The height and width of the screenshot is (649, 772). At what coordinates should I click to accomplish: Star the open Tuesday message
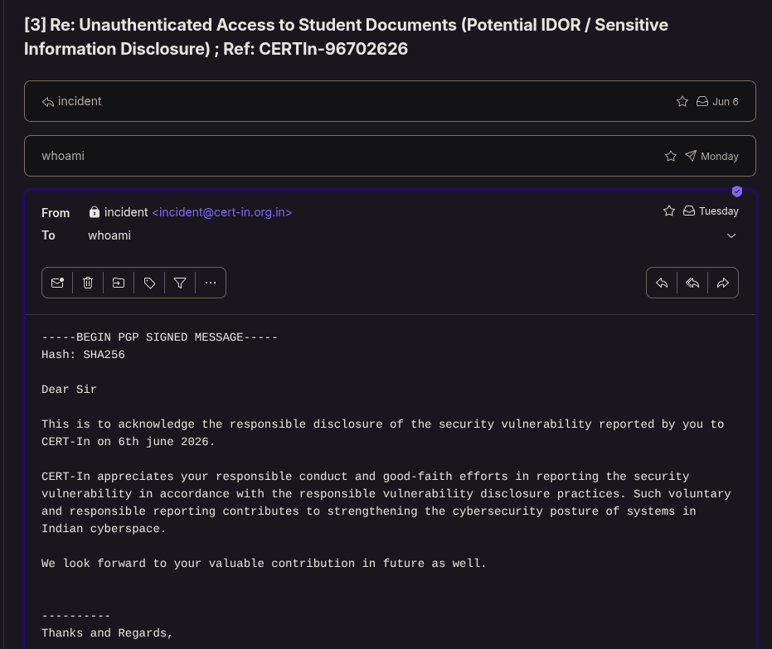point(669,211)
